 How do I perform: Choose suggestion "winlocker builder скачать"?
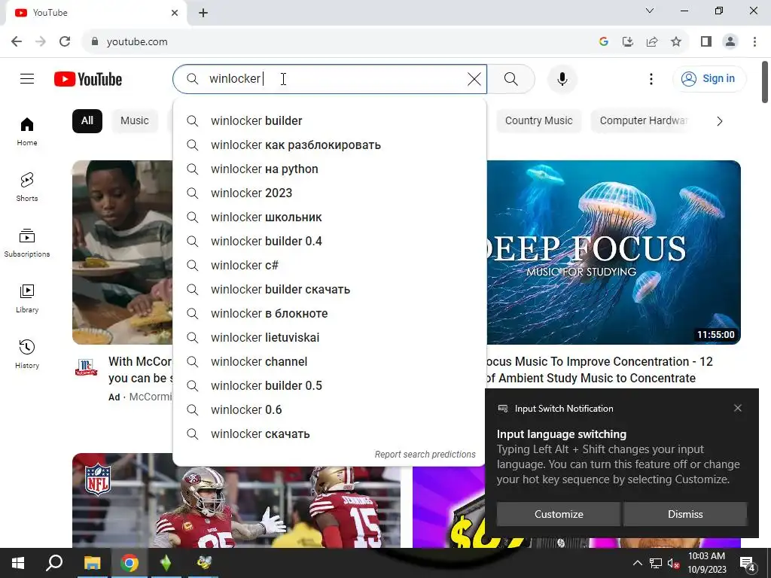(330, 290)
